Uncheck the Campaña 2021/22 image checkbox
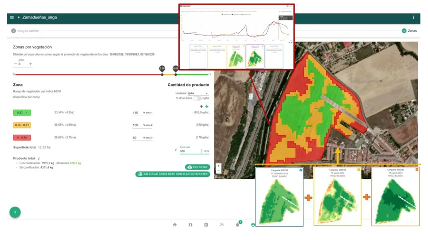Image resolution: width=428 pixels, height=240 pixels. pos(359,170)
